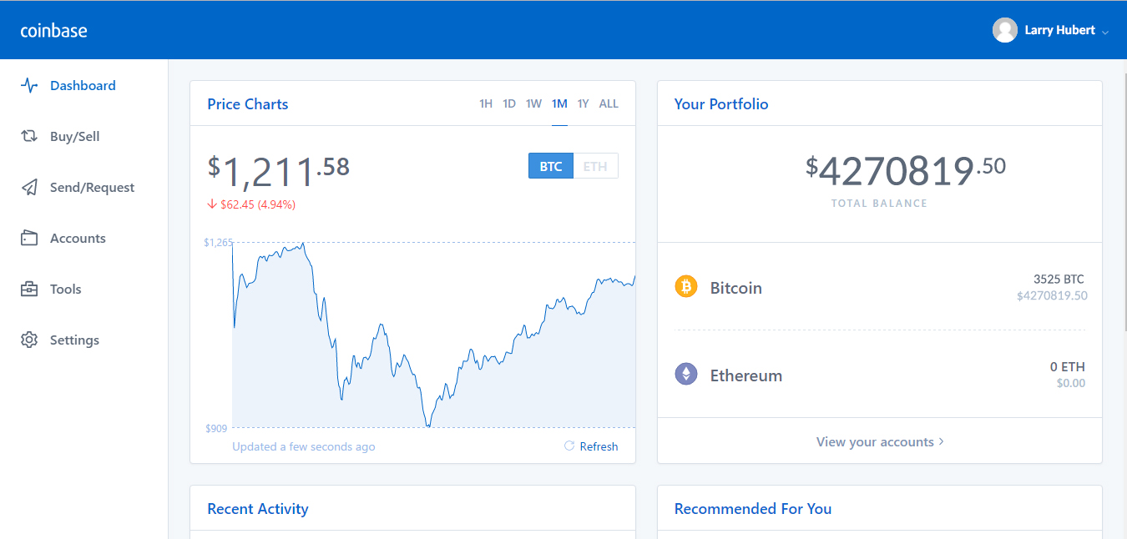Click the orange Bitcoin logo icon

click(685, 287)
